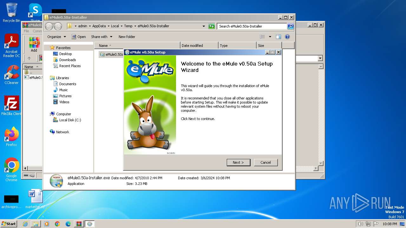Image resolution: width=406 pixels, height=228 pixels.
Task: Select Pictures library
Action: click(65, 96)
